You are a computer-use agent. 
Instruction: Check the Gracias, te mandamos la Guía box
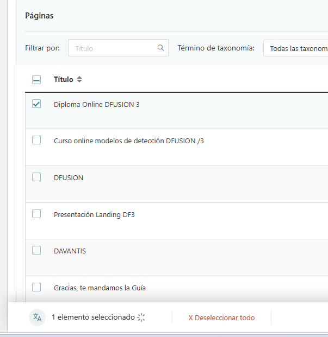click(x=36, y=287)
